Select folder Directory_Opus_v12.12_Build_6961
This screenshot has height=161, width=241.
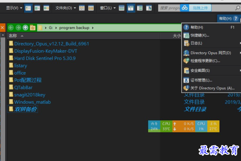[x=52, y=44]
